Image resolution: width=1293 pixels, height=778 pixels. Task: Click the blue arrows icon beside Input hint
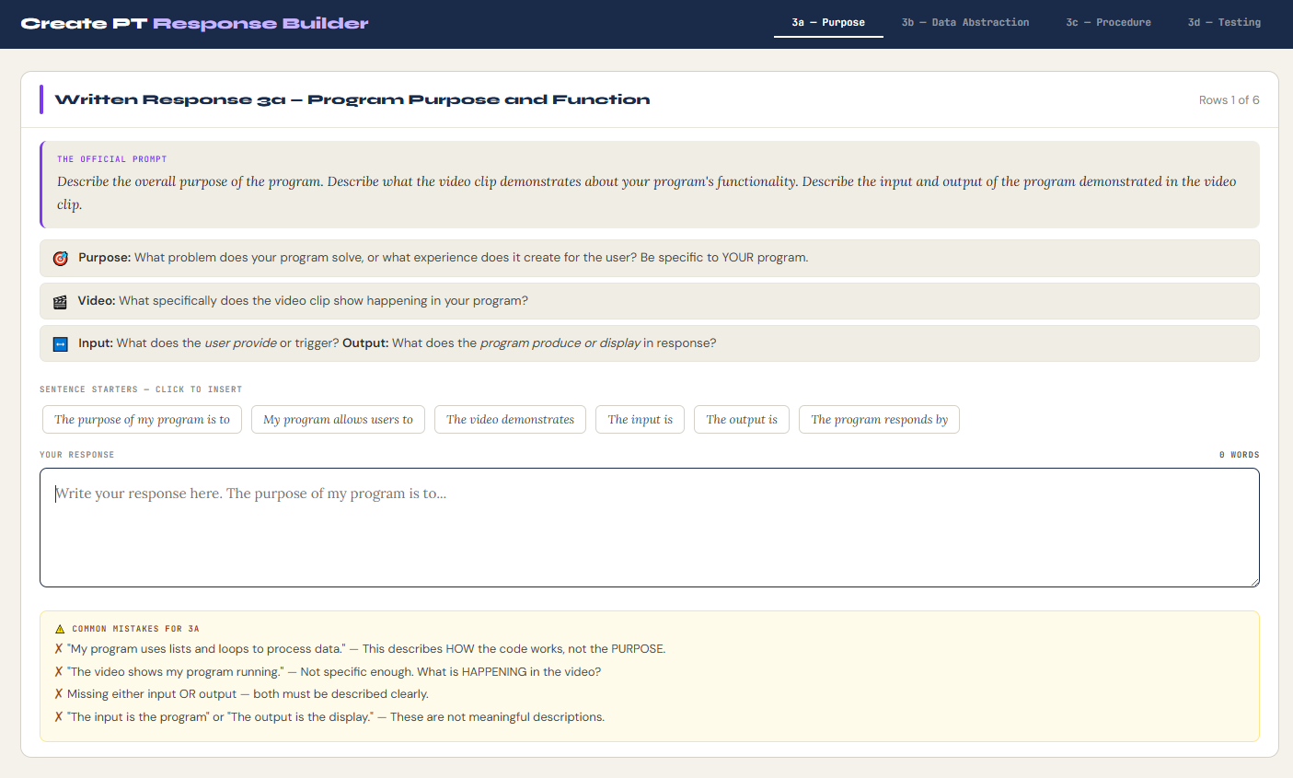pos(61,344)
